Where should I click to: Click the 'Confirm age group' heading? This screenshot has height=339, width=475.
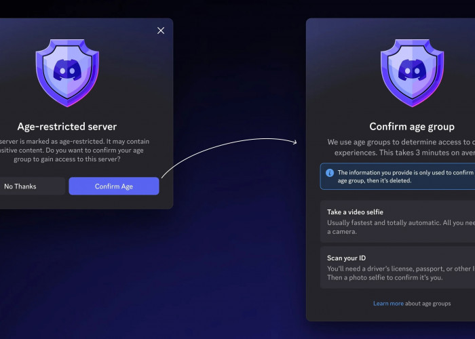pyautogui.click(x=412, y=127)
